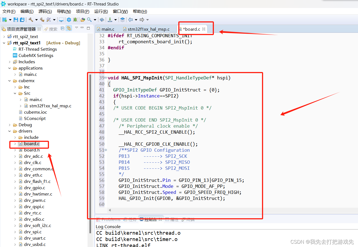Open dropdown next to Build hammer icon
This screenshot has height=247, width=358.
pos(36,20)
